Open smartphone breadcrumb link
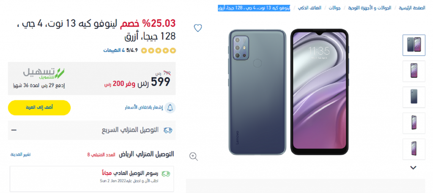This screenshot has height=193, width=433. coord(309,8)
